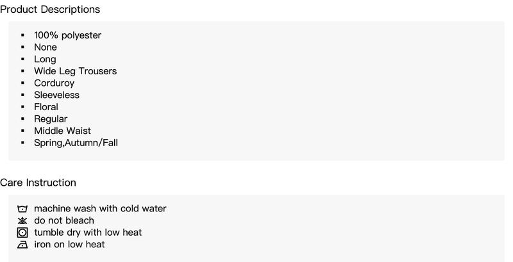The width and height of the screenshot is (513, 262).
Task: Click the Regular list item
Action: (51, 119)
